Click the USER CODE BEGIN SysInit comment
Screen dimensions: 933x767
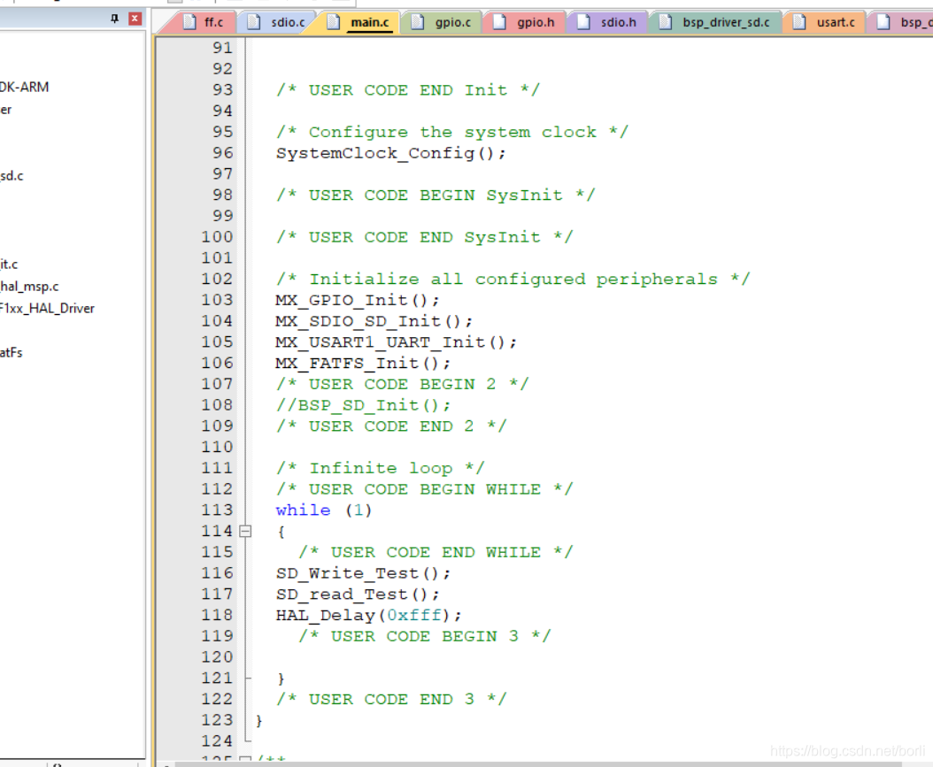pyautogui.click(x=435, y=195)
